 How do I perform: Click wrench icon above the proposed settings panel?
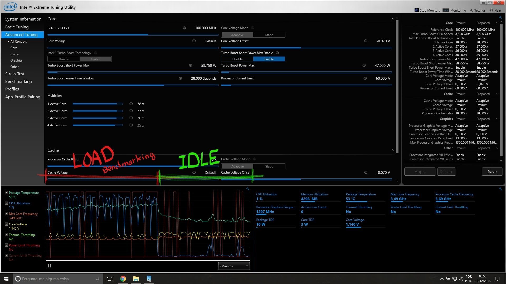click(x=500, y=18)
